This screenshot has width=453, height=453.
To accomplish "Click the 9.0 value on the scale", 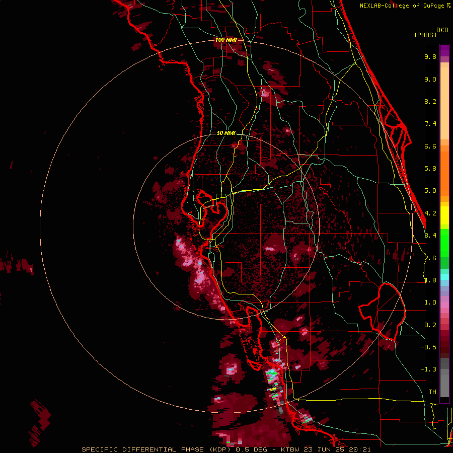I will coord(430,79).
